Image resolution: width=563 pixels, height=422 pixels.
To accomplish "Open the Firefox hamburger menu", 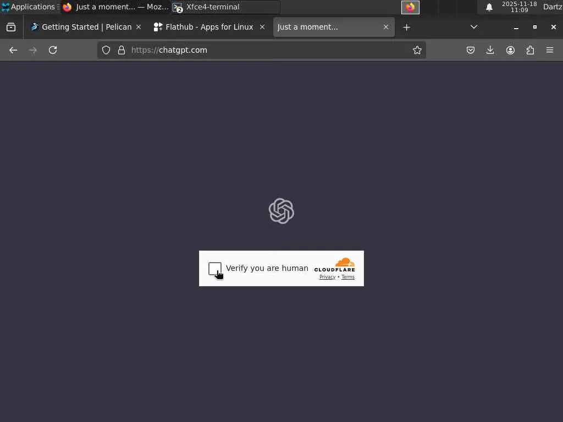I will 550,50.
